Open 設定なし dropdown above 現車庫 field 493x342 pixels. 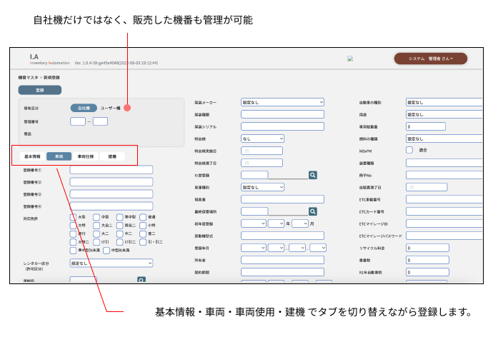(262, 187)
